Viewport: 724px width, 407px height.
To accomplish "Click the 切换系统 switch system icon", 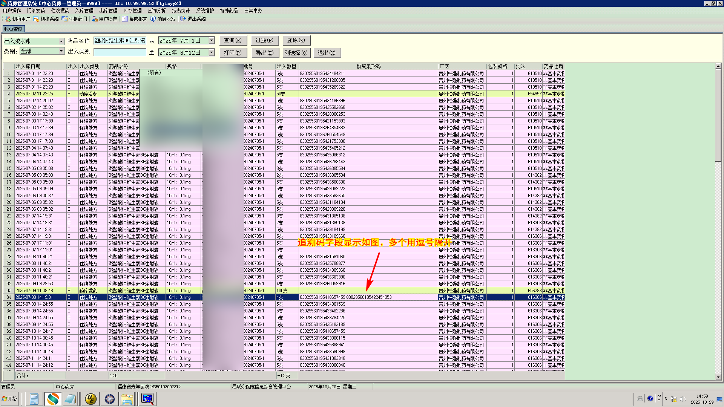I will pyautogui.click(x=36, y=19).
